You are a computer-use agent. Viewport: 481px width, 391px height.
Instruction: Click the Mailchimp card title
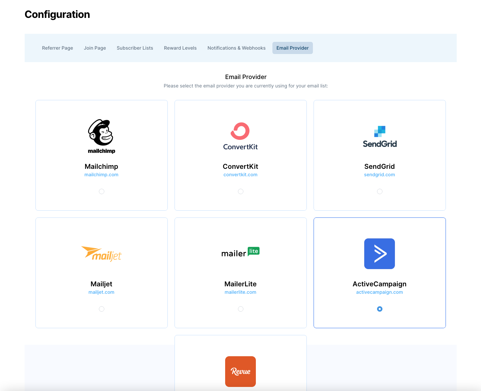(101, 166)
